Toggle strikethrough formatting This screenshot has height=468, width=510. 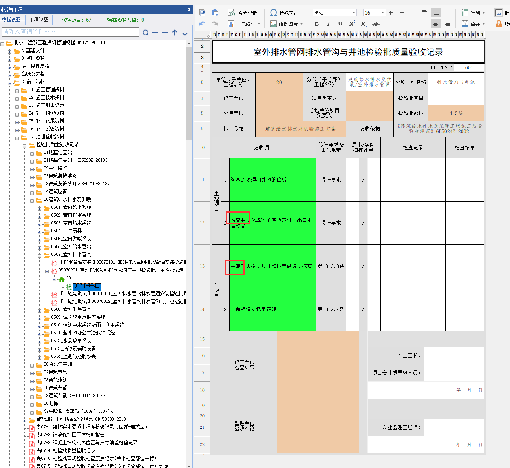(376, 24)
